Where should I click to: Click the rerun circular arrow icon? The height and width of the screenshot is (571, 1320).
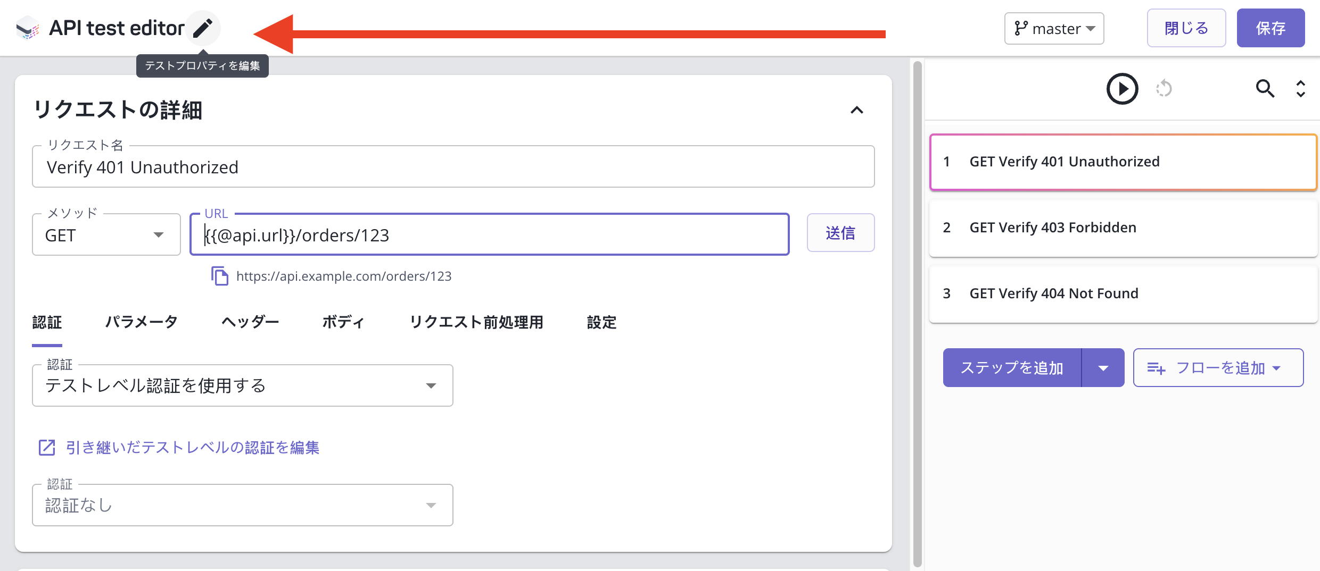1164,88
